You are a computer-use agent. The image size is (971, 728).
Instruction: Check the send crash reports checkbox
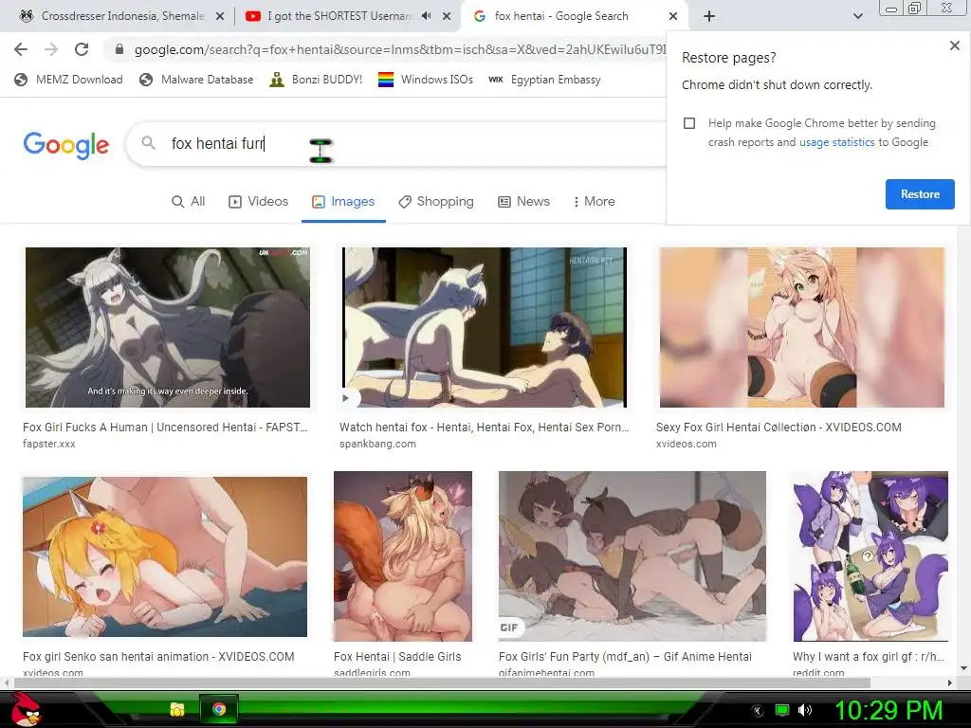pos(689,123)
